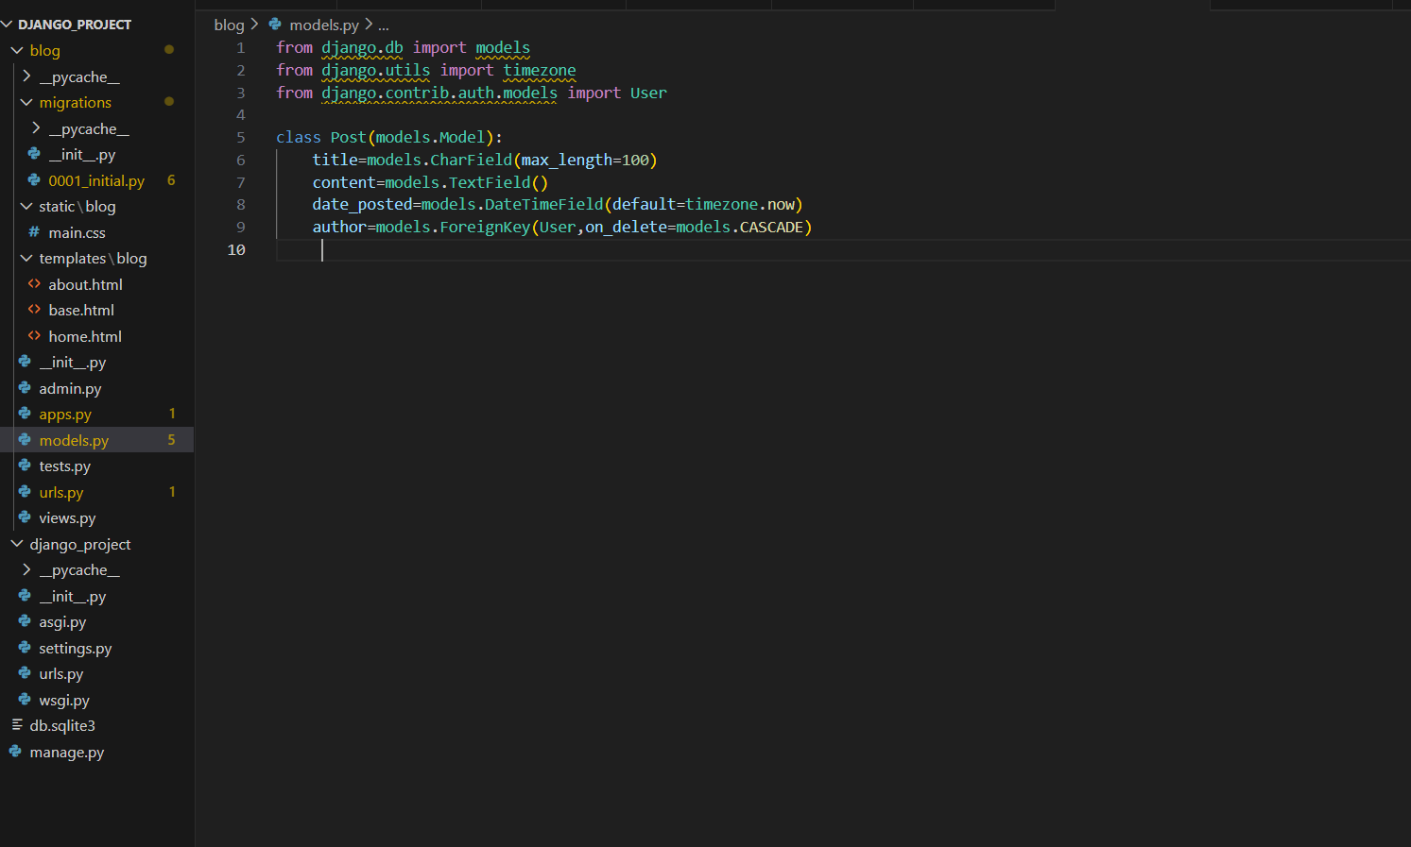Open wsgi.py from the file tree
Image resolution: width=1411 pixels, height=847 pixels.
tap(64, 700)
